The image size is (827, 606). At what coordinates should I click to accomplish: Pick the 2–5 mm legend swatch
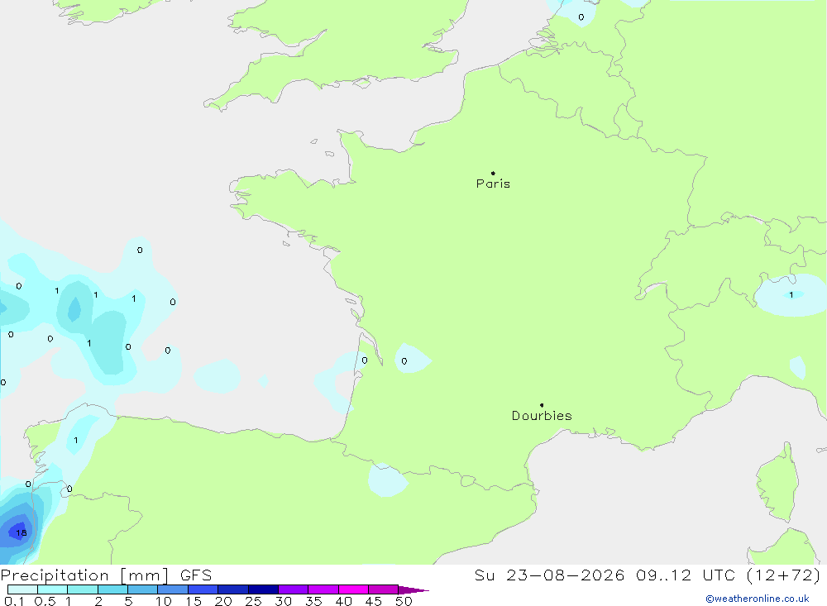point(112,589)
